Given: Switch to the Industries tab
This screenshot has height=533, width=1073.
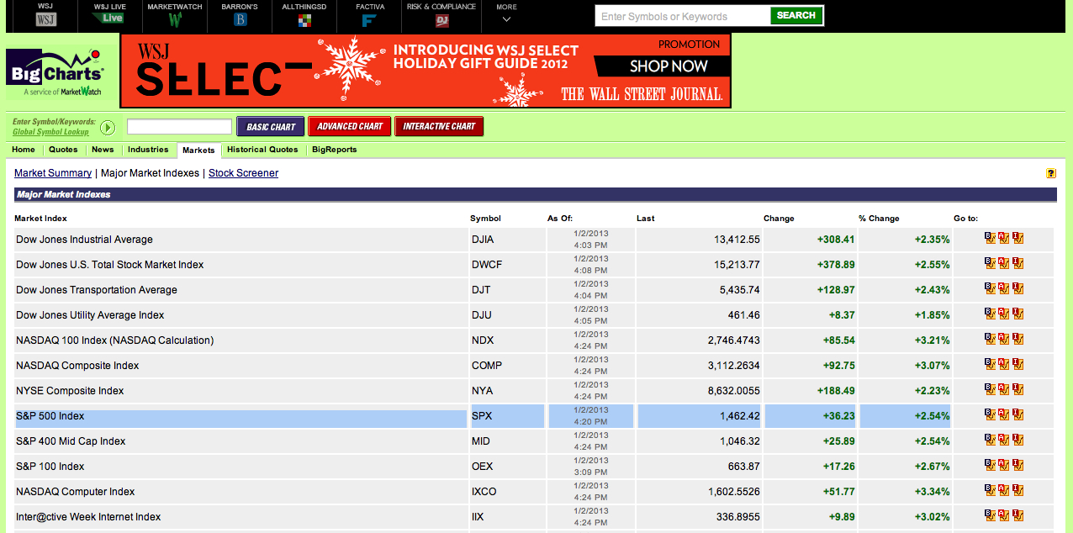Looking at the screenshot, I should coord(148,150).
